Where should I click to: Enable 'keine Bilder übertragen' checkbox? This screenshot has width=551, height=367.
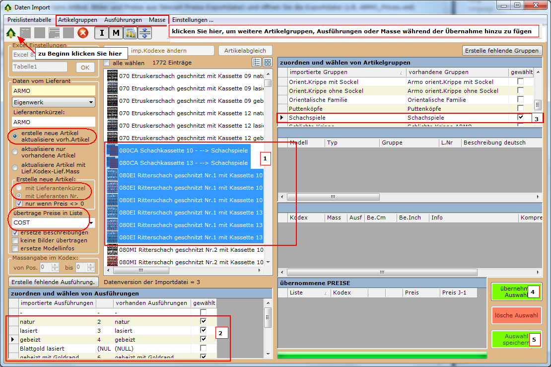coord(15,240)
